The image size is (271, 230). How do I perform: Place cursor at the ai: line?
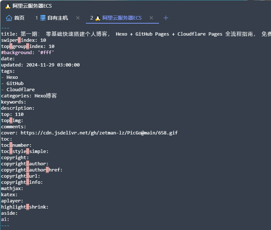tap(5, 219)
